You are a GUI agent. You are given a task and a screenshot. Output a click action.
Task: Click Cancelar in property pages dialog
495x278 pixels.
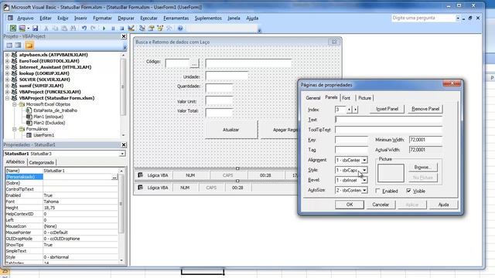click(x=381, y=205)
